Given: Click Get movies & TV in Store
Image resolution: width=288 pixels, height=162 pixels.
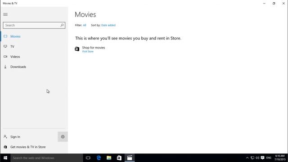Looking at the screenshot, I should coord(34,147).
